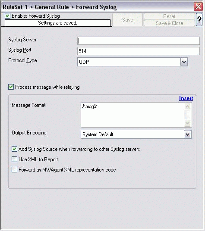Open the System Default encoding combo box
205x231 pixels.
pyautogui.click(x=136, y=134)
